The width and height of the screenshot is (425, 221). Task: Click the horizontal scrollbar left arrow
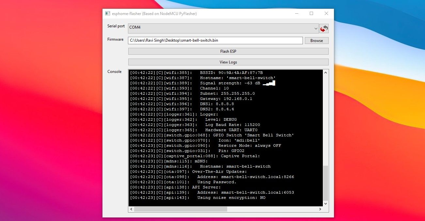click(131, 209)
